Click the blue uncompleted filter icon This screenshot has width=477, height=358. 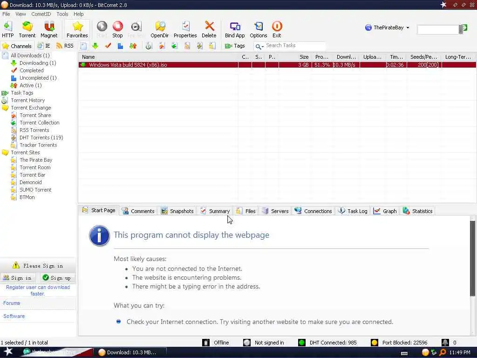(121, 46)
